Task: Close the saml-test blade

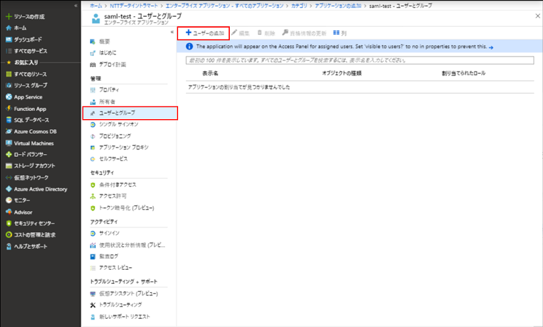Action: tap(538, 16)
